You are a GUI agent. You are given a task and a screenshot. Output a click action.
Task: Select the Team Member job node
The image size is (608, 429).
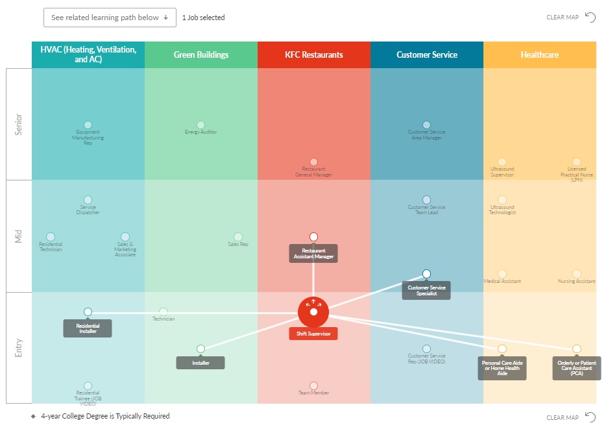tap(313, 386)
